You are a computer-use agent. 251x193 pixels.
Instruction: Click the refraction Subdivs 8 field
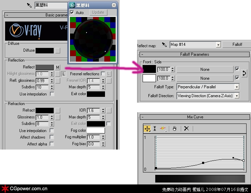coord(42,124)
